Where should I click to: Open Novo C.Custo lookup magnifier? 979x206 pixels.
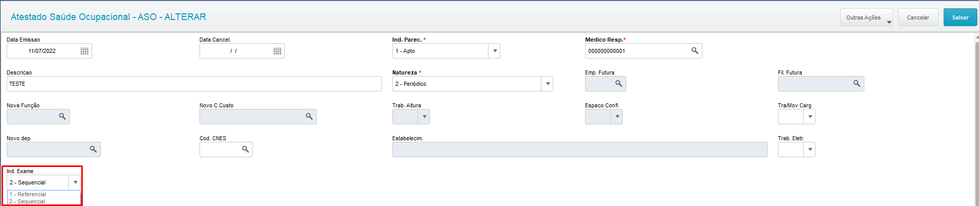click(309, 117)
